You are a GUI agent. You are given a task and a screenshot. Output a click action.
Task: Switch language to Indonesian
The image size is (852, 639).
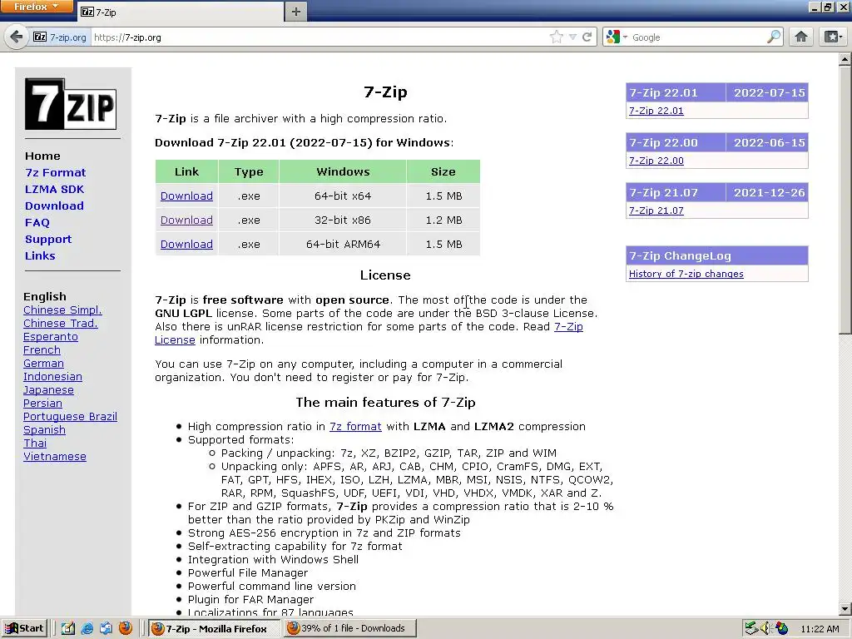click(x=52, y=377)
